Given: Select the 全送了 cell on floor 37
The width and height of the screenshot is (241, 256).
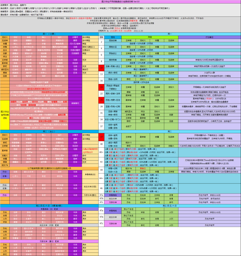Looking at the screenshot, I should tap(129, 126).
